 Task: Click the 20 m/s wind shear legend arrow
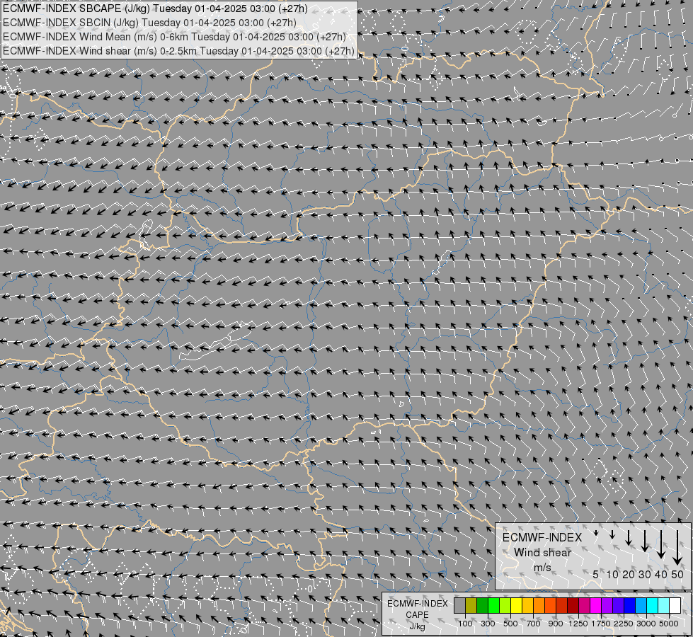629,537
